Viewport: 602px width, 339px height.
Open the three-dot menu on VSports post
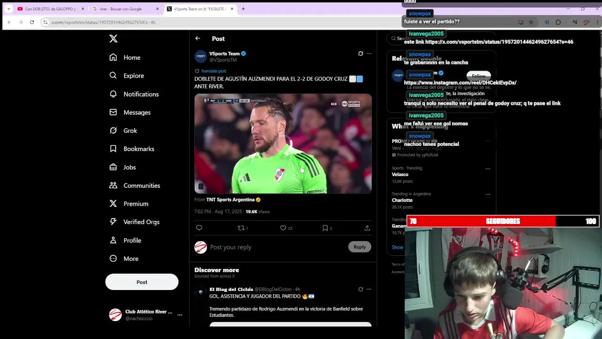369,54
